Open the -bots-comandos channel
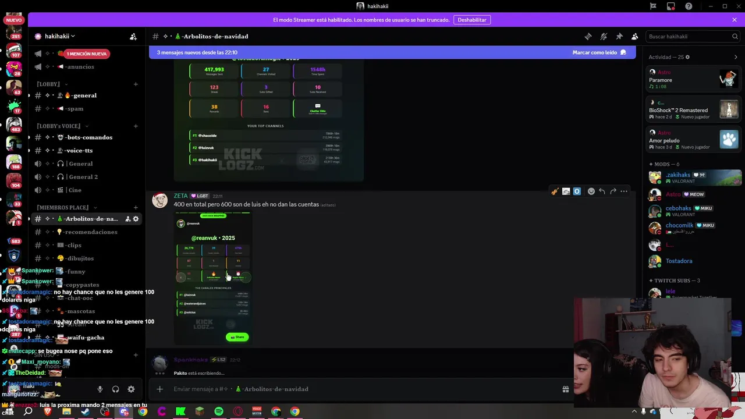The width and height of the screenshot is (745, 419). [85, 137]
